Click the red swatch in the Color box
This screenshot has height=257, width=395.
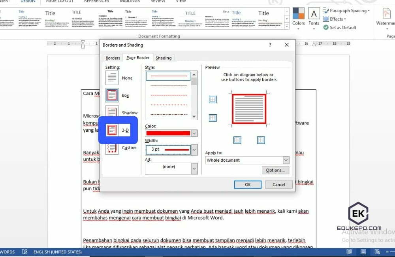[x=168, y=133]
